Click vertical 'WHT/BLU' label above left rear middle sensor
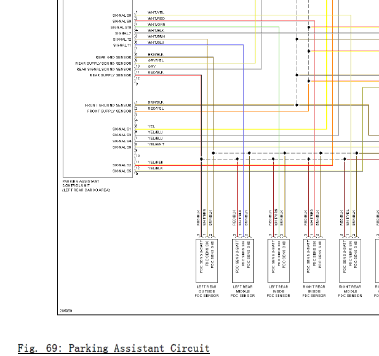 [x=240, y=217]
